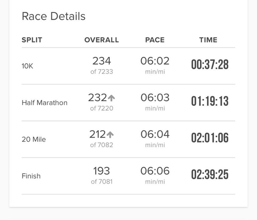Select the TIME column header
Viewport: 257px width, 220px height.
[x=208, y=40]
